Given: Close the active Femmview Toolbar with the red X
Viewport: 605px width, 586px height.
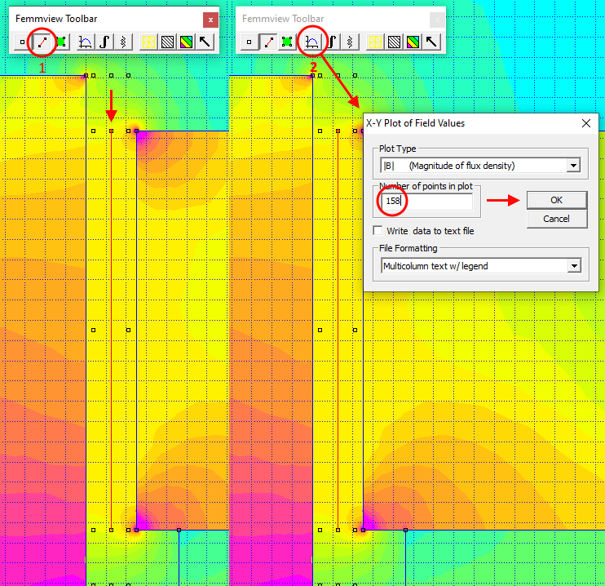Looking at the screenshot, I should 210,20.
